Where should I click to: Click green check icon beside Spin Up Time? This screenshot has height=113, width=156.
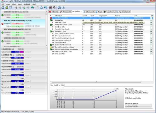click(51, 20)
